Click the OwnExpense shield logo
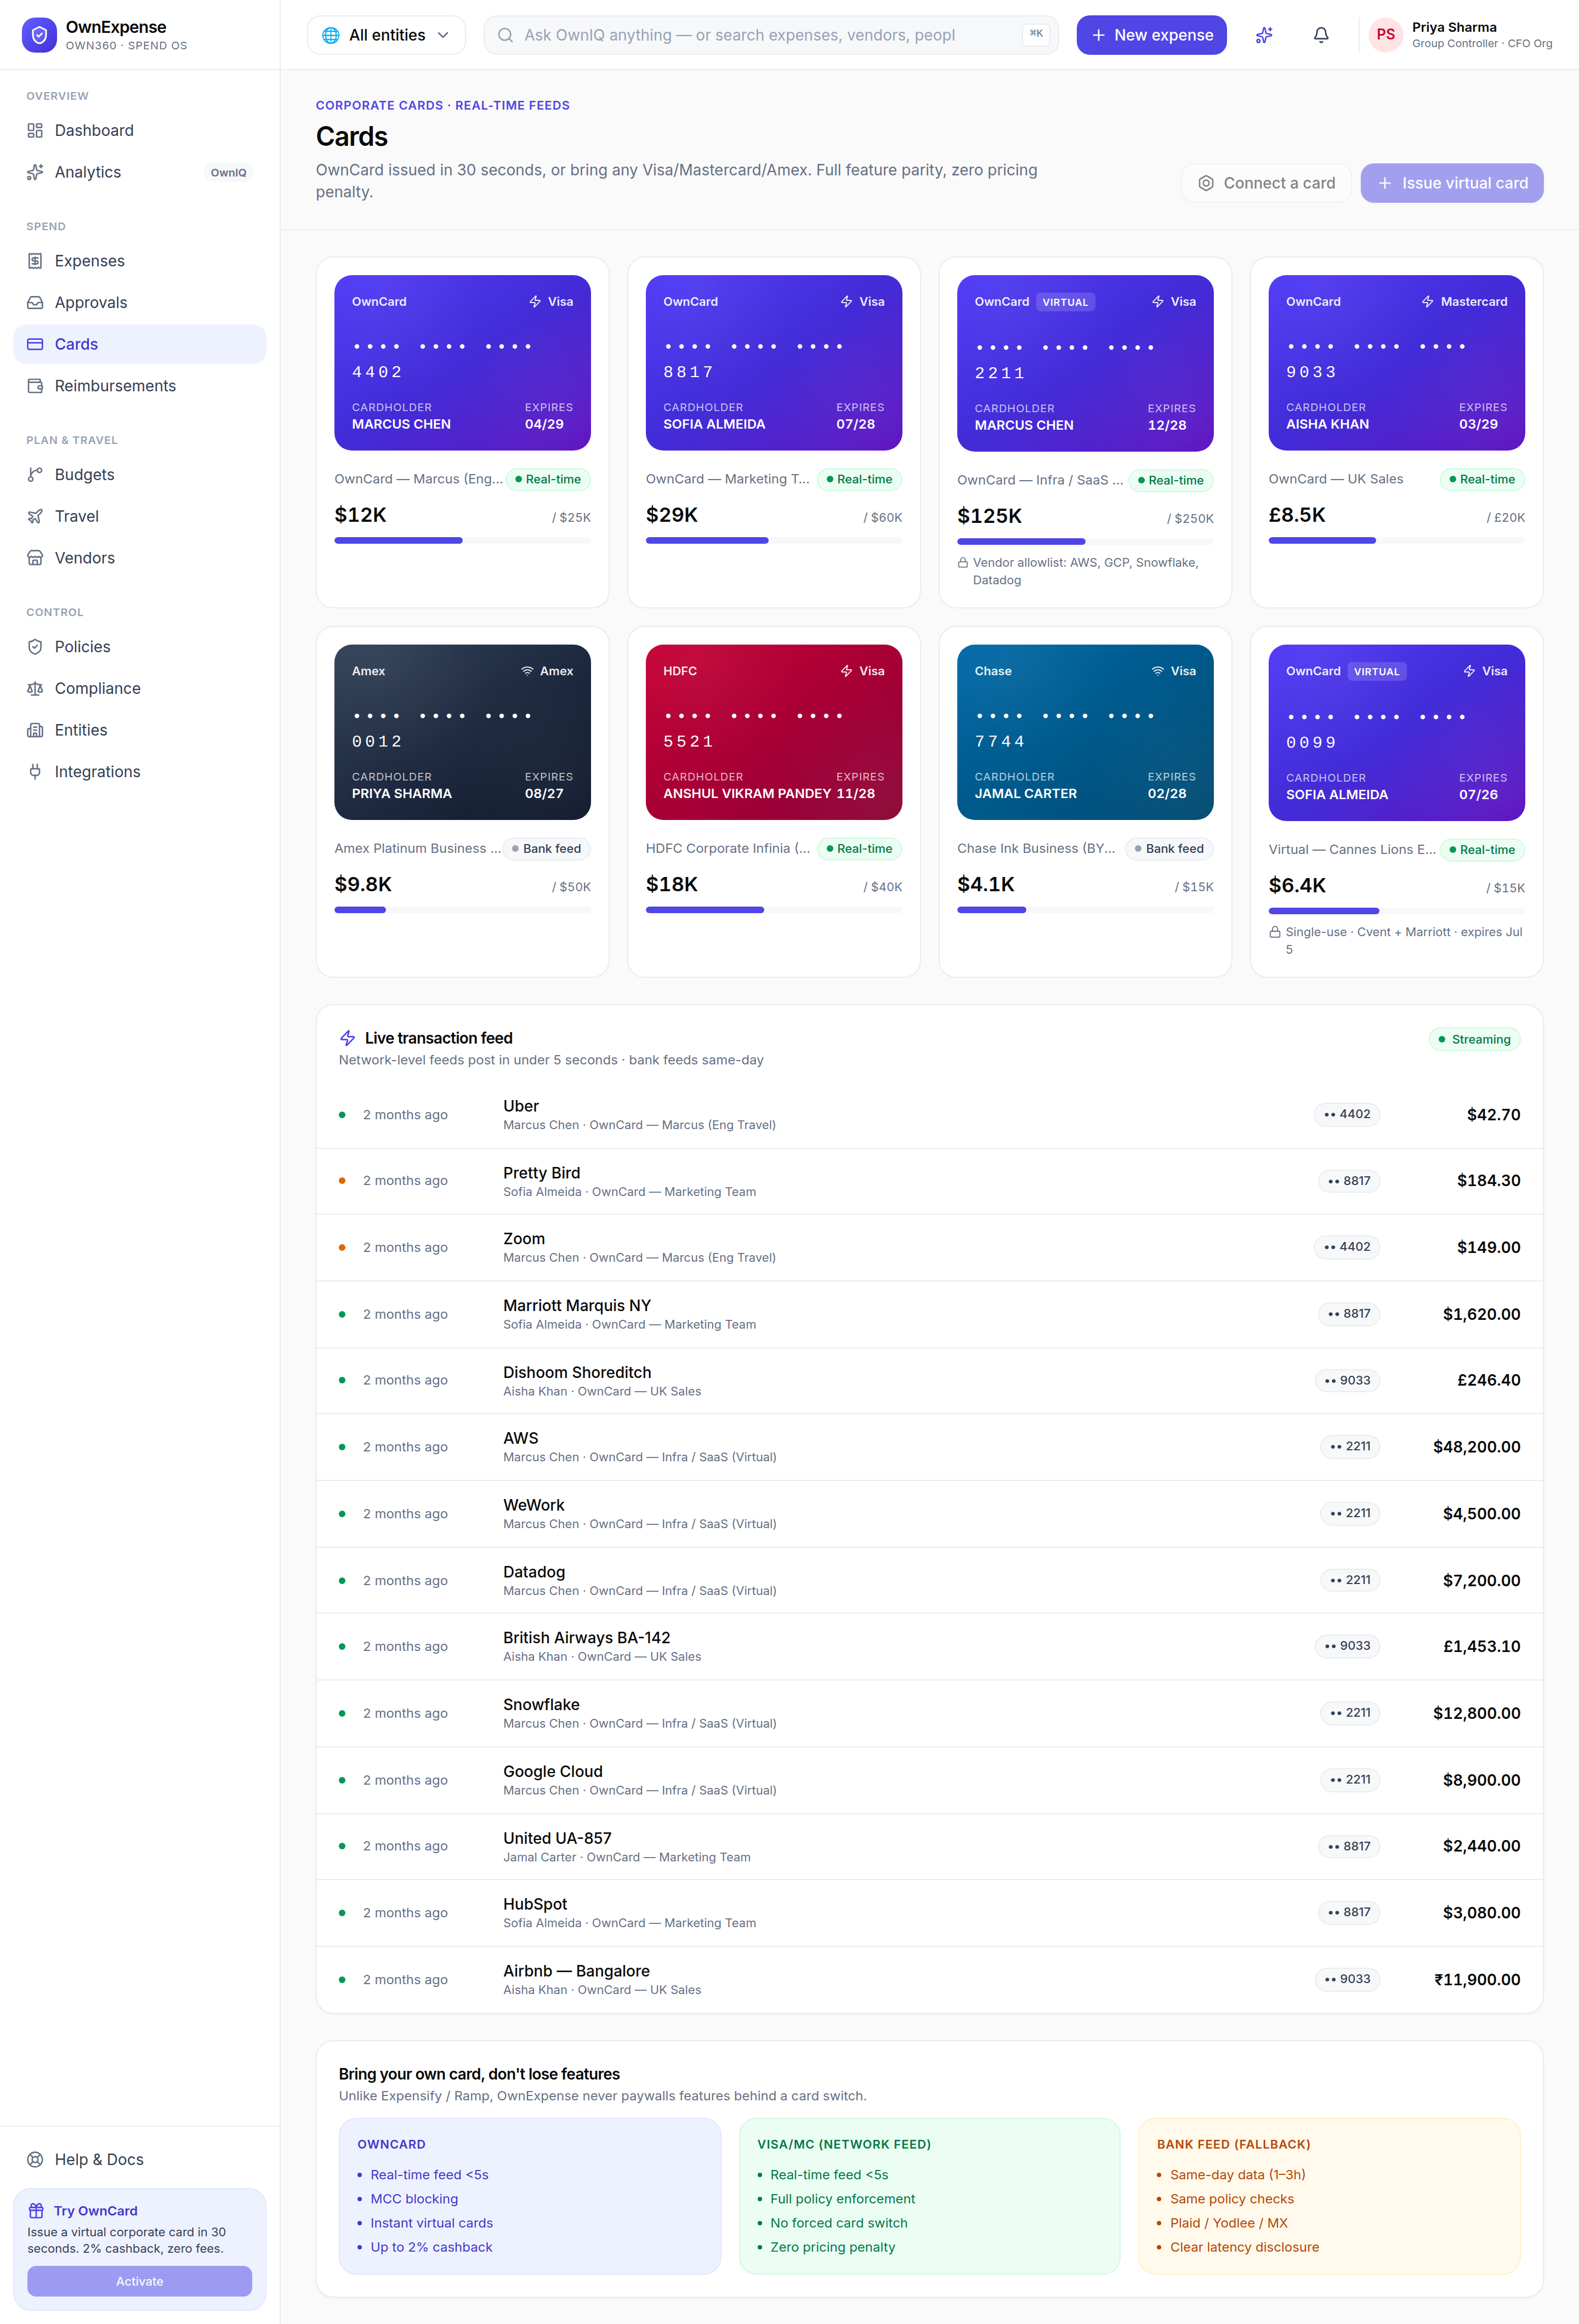The height and width of the screenshot is (2324, 1579). coord(39,35)
